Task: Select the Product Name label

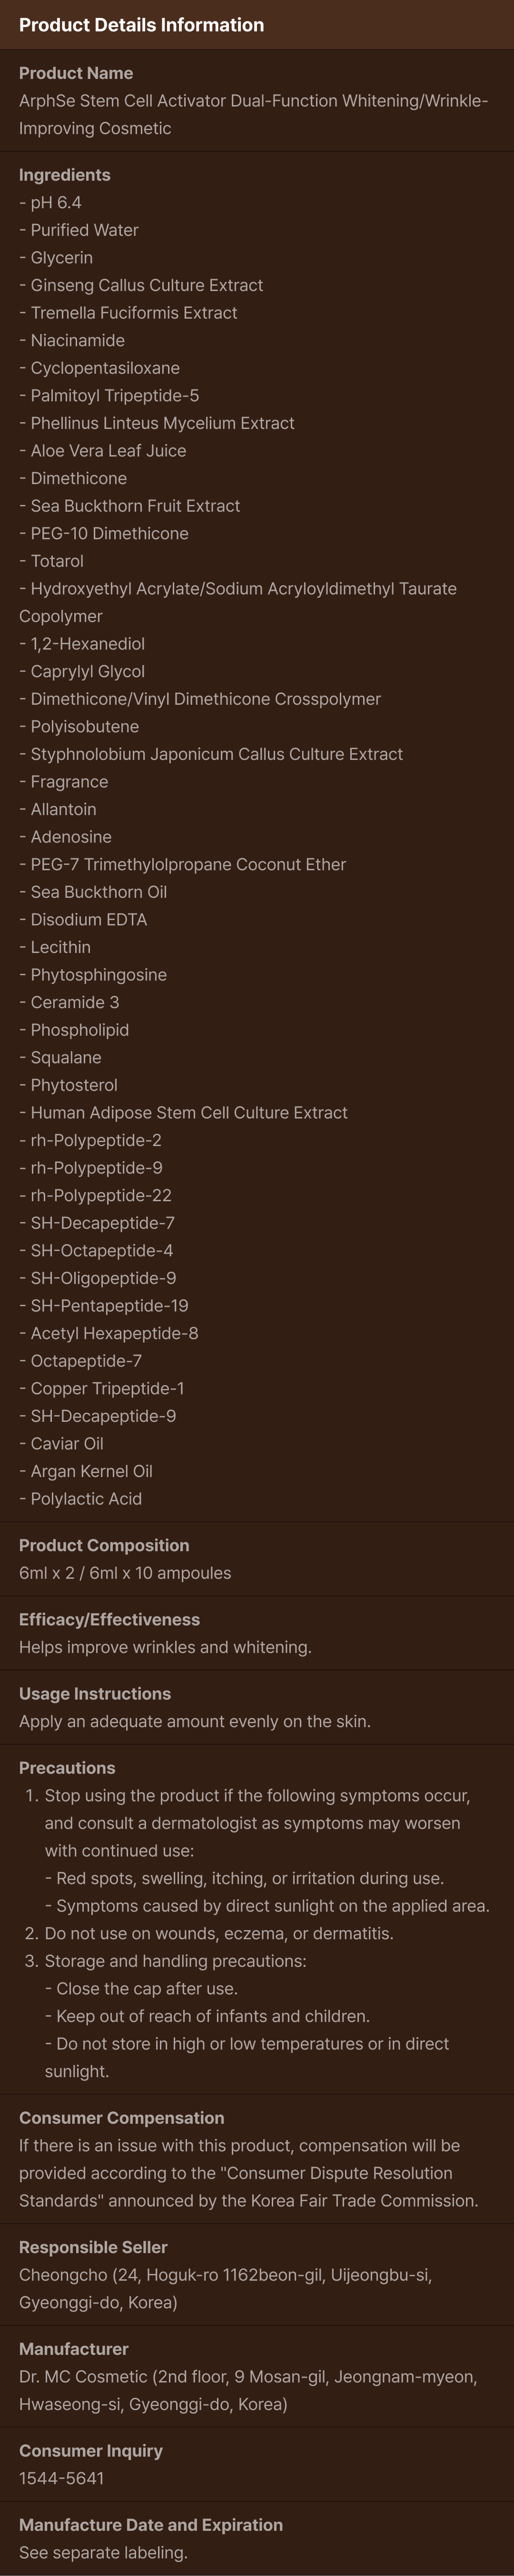Action: (x=76, y=73)
